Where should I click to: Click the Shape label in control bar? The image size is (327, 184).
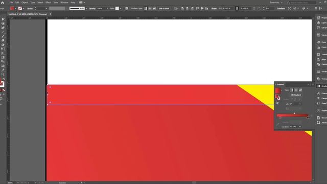pyautogui.click(x=214, y=9)
